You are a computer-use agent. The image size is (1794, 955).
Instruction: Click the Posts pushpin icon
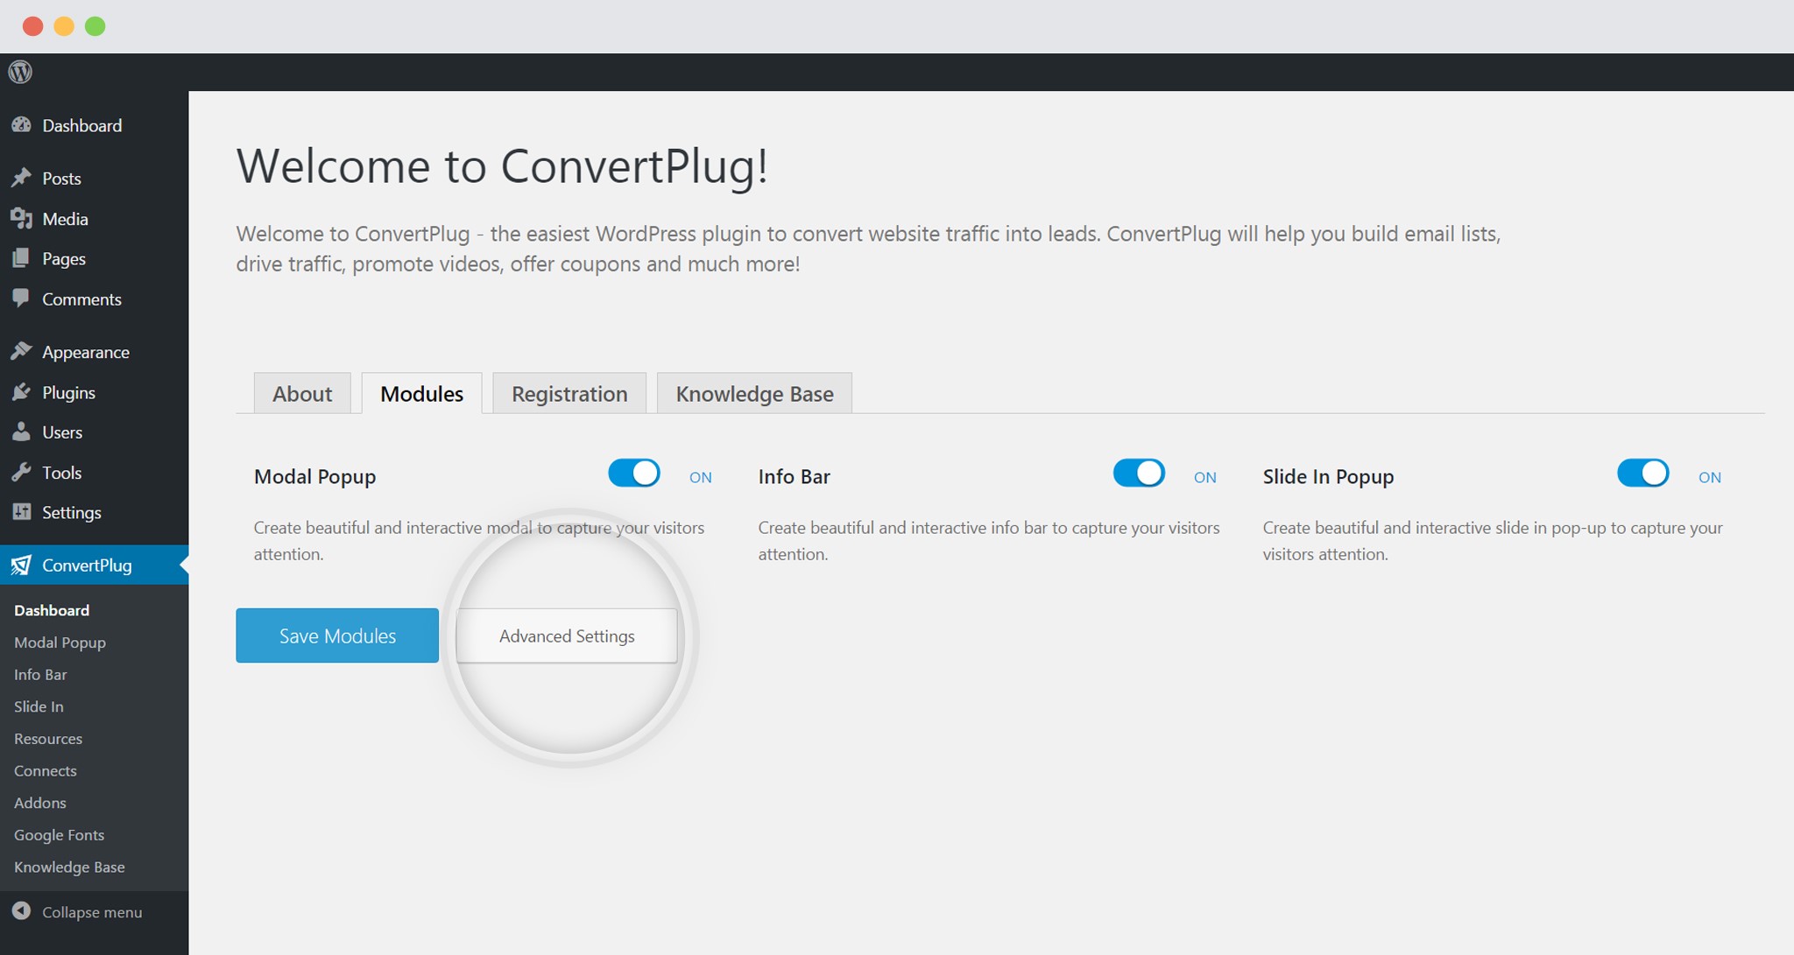[x=21, y=178]
